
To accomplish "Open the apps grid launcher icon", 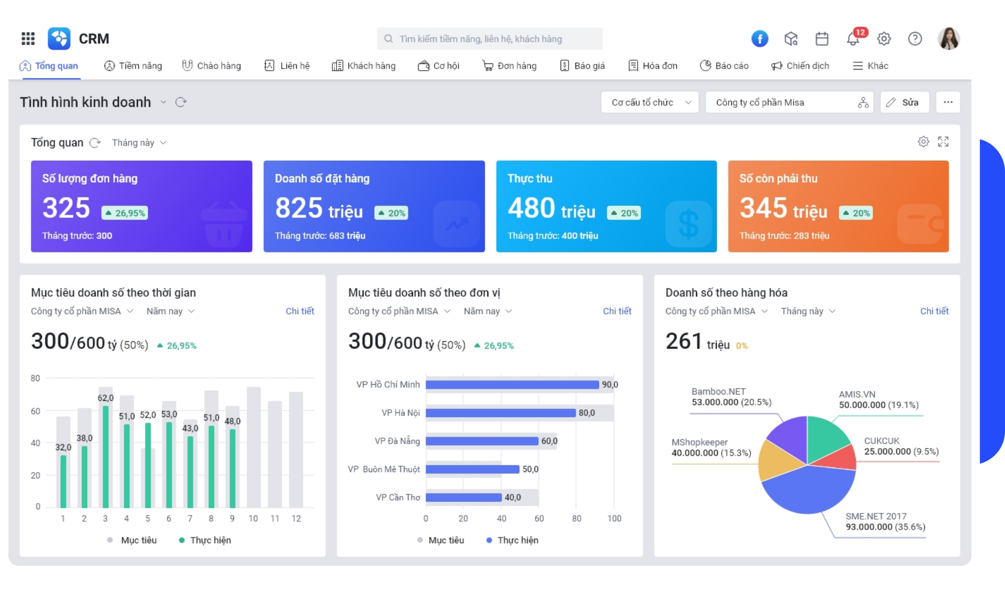I will (x=28, y=39).
